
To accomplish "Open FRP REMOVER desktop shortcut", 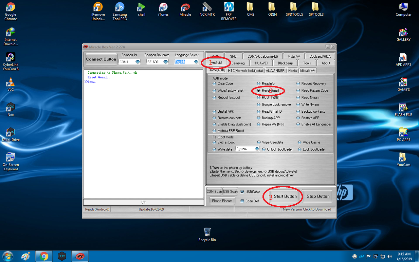I will point(229,11).
